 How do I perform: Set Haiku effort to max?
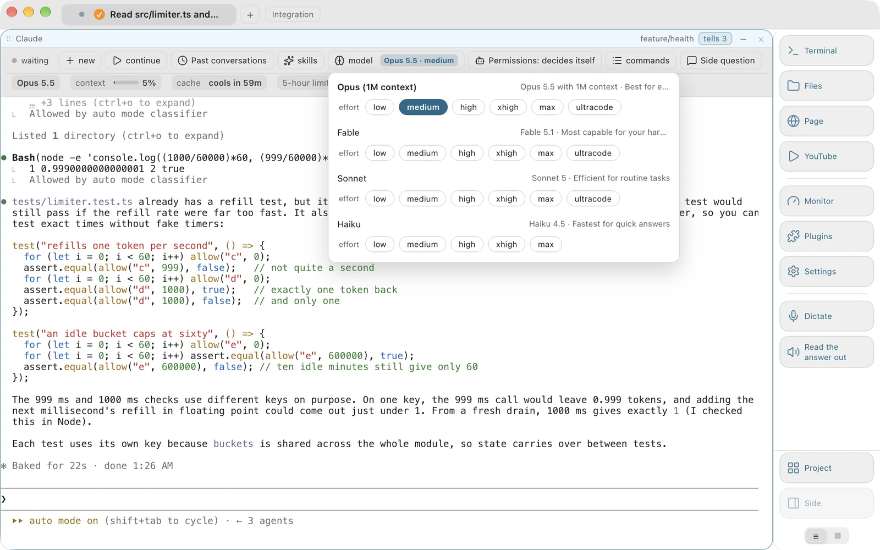pos(546,244)
